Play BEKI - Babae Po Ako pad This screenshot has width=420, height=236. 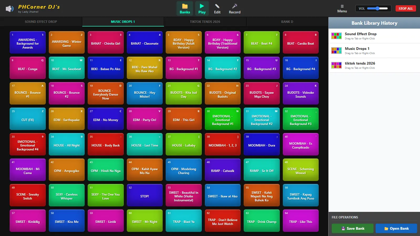(x=106, y=68)
